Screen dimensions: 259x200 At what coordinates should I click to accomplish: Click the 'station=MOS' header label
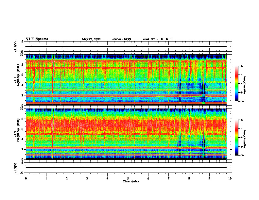[x=122, y=39]
